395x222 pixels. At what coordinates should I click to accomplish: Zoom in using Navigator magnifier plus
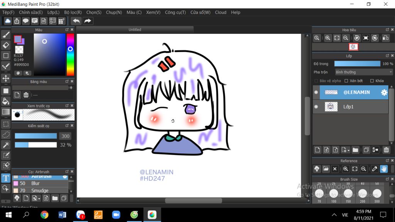[x=327, y=38]
